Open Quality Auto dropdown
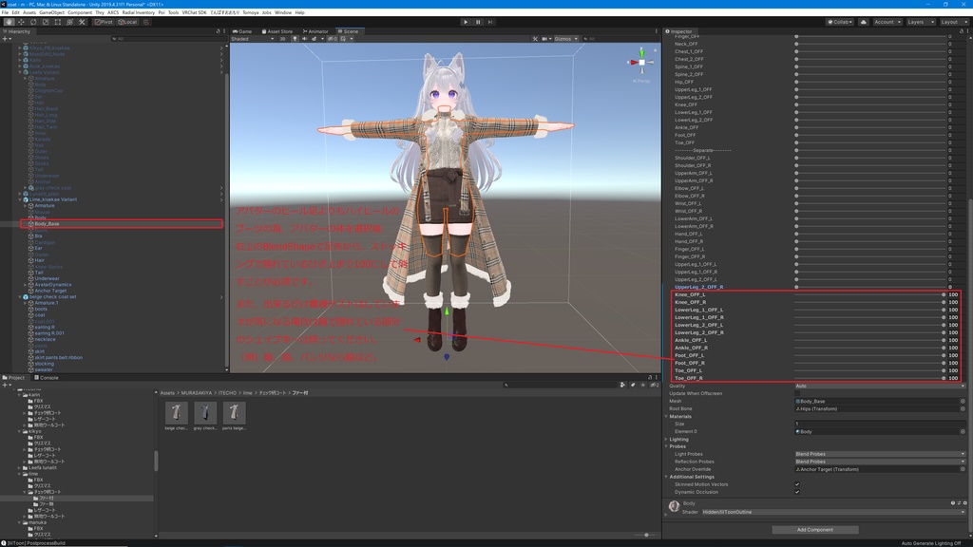Screen dimensions: 973x547 880,386
